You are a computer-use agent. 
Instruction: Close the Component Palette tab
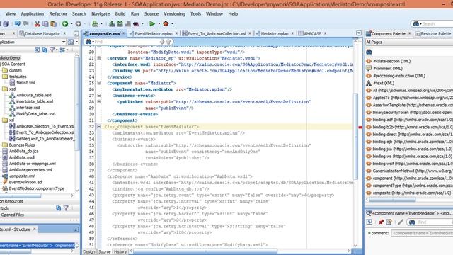click(409, 33)
